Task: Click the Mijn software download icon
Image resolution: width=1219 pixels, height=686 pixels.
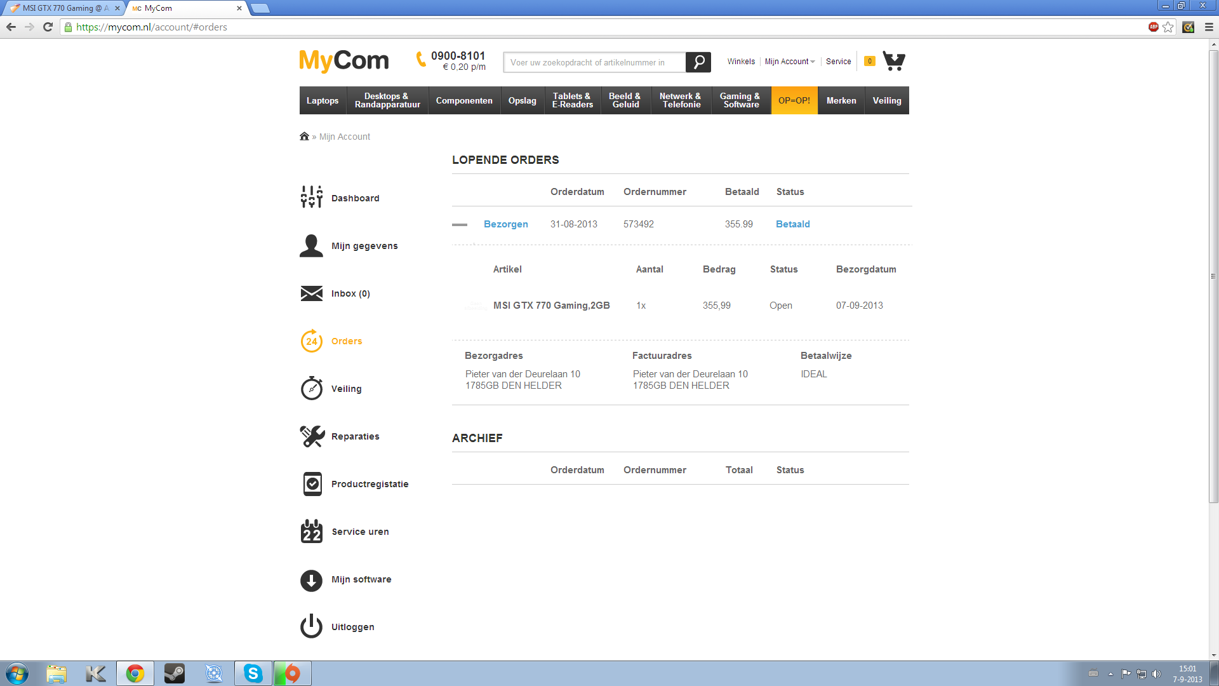Action: click(311, 580)
